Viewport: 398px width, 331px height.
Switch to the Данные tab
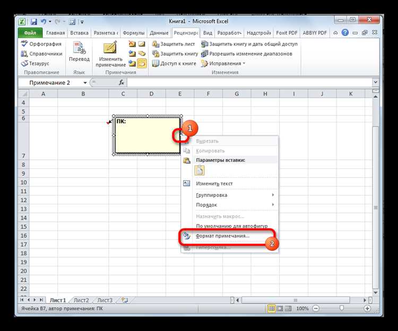[x=159, y=33]
